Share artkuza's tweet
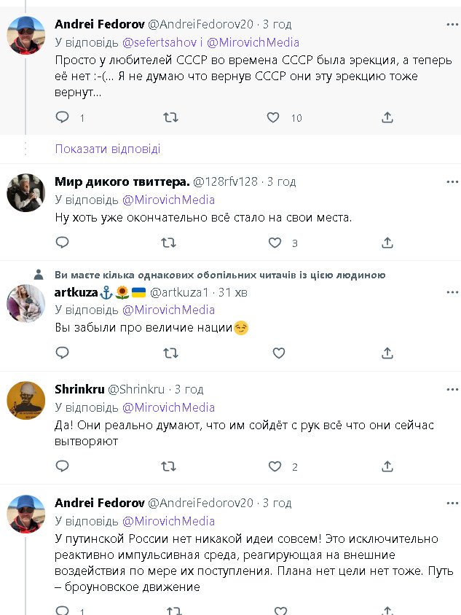Image resolution: width=461 pixels, height=615 pixels. coord(387,353)
